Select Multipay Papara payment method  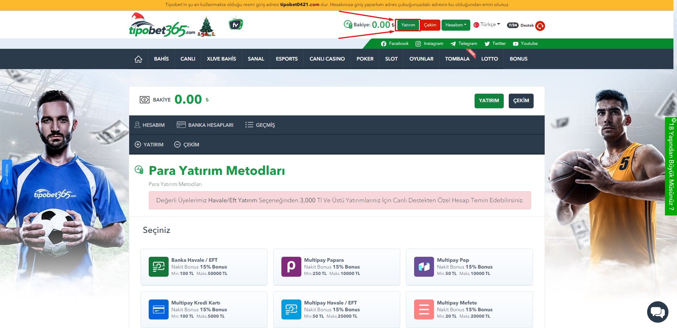[x=337, y=267]
